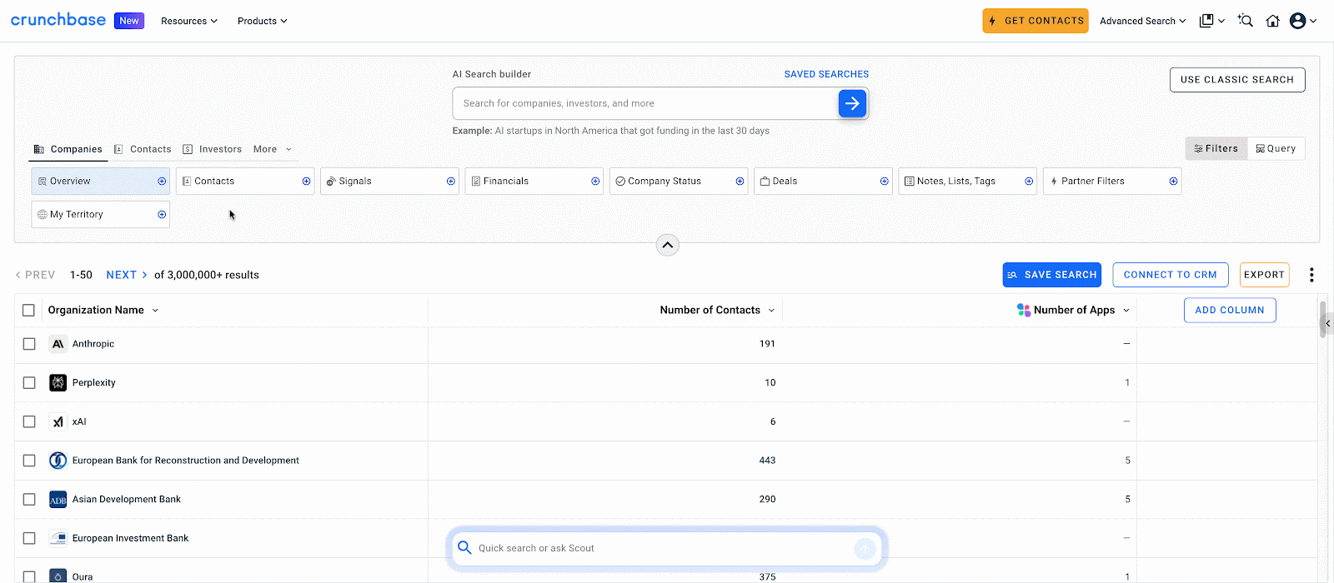Open the Signals filter category
The width and height of the screenshot is (1334, 583).
point(389,181)
